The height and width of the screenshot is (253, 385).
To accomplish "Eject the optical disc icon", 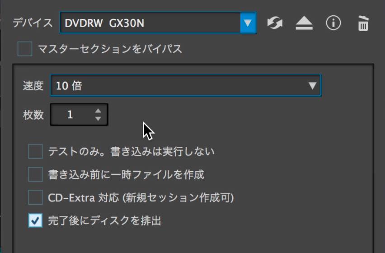I will click(304, 23).
